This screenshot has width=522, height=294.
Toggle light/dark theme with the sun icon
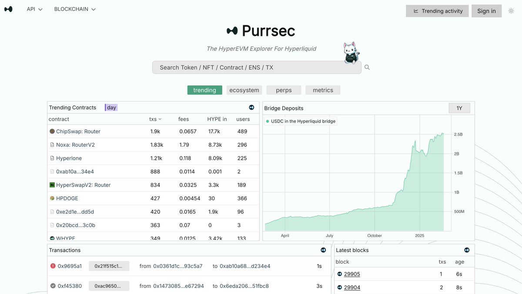click(x=511, y=10)
